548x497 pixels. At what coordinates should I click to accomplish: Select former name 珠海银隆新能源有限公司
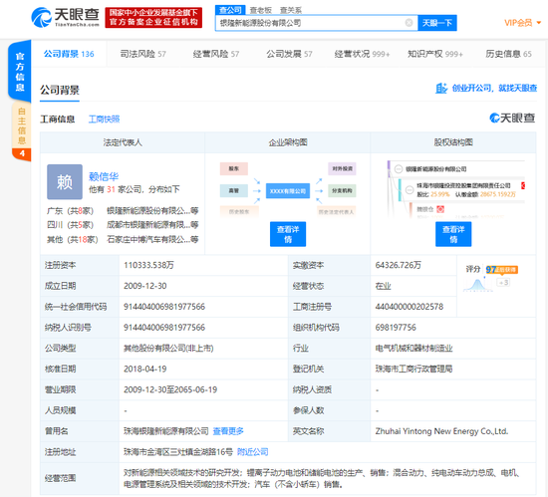[166, 431]
